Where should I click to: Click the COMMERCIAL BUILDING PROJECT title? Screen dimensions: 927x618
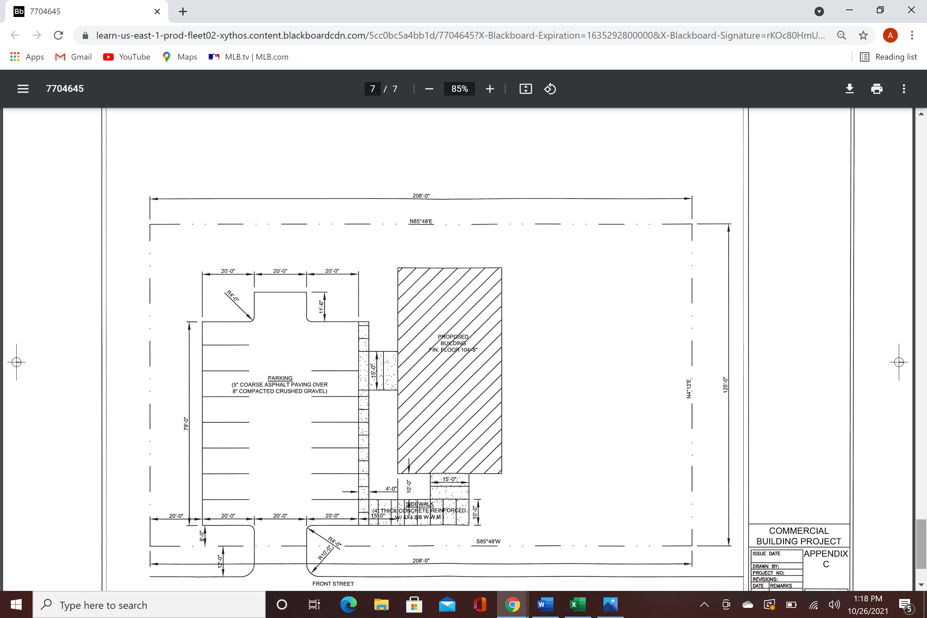point(799,536)
